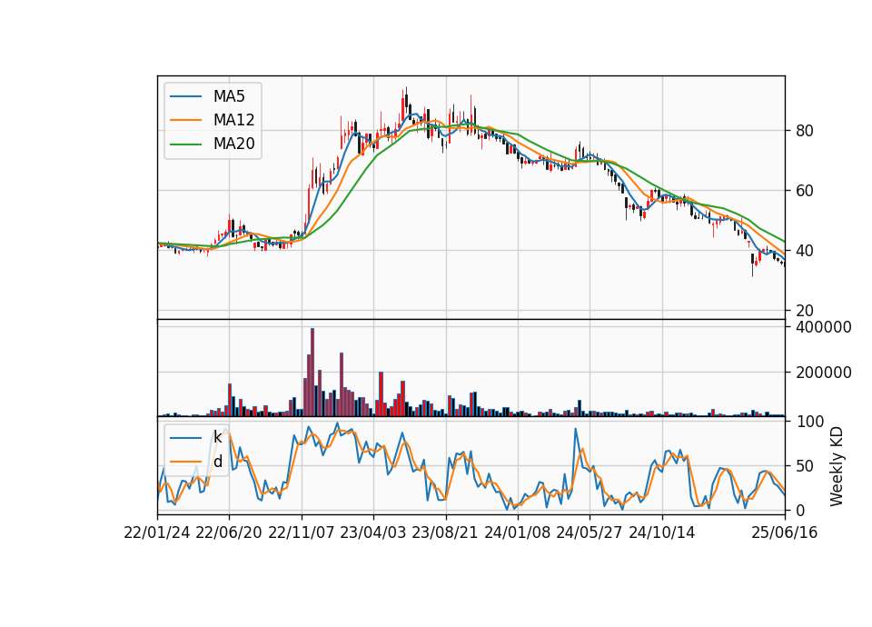872x627 pixels.
Task: Click the 25/06/16 date tick label
Action: [785, 533]
